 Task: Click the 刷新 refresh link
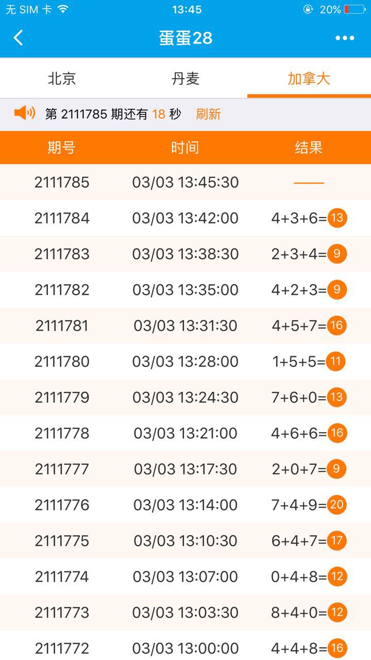pos(208,114)
